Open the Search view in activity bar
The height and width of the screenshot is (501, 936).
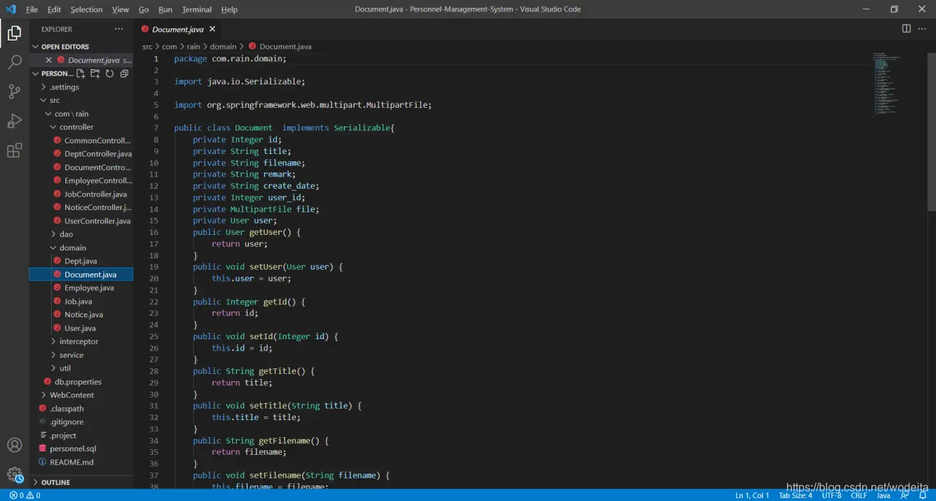tap(14, 62)
